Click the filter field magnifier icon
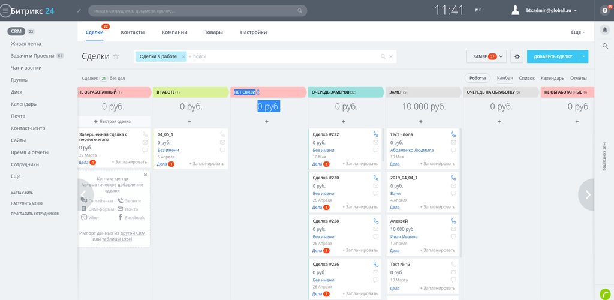The width and height of the screenshot is (614, 300). pos(383,56)
